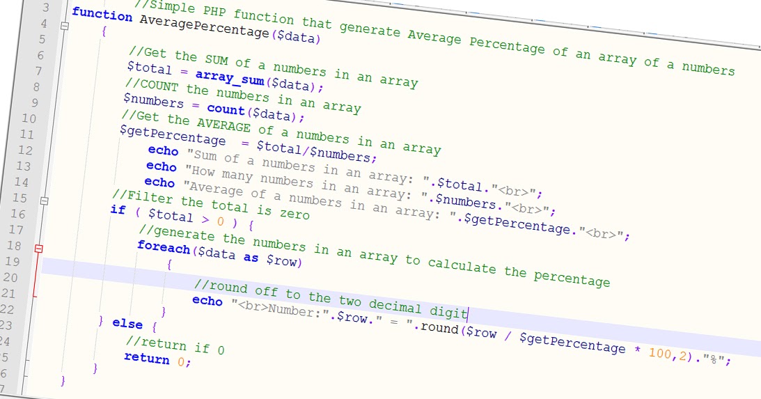The image size is (761, 399).
Task: Select line number 14 in the gutter
Action: point(22,182)
